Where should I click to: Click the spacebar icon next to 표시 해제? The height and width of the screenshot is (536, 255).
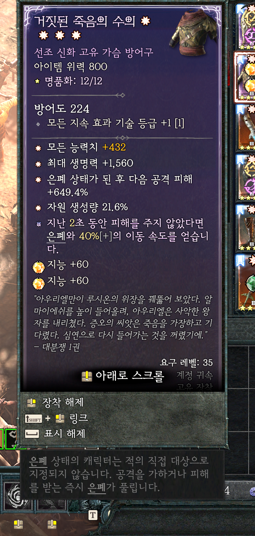click(32, 434)
